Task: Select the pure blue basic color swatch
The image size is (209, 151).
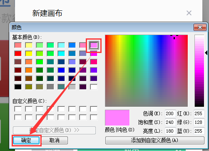Action: click(61, 70)
